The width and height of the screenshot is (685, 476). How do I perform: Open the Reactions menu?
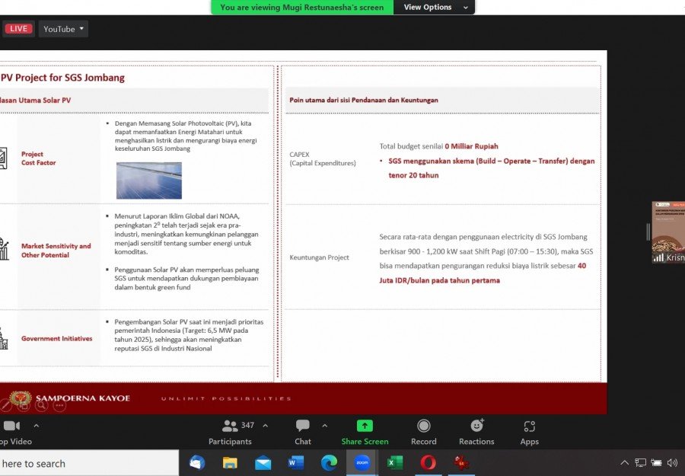[x=476, y=431]
